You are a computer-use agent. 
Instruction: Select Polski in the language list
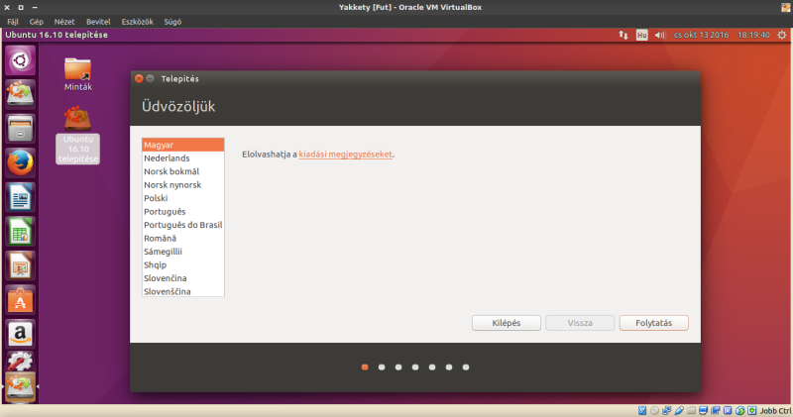(156, 198)
